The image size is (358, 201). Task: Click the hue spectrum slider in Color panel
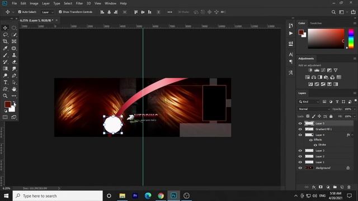[x=351, y=39]
